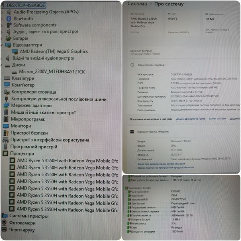The image size is (241, 241).
Task: Select the install date 25.07.2025
Action: pyautogui.click(x=176, y=150)
